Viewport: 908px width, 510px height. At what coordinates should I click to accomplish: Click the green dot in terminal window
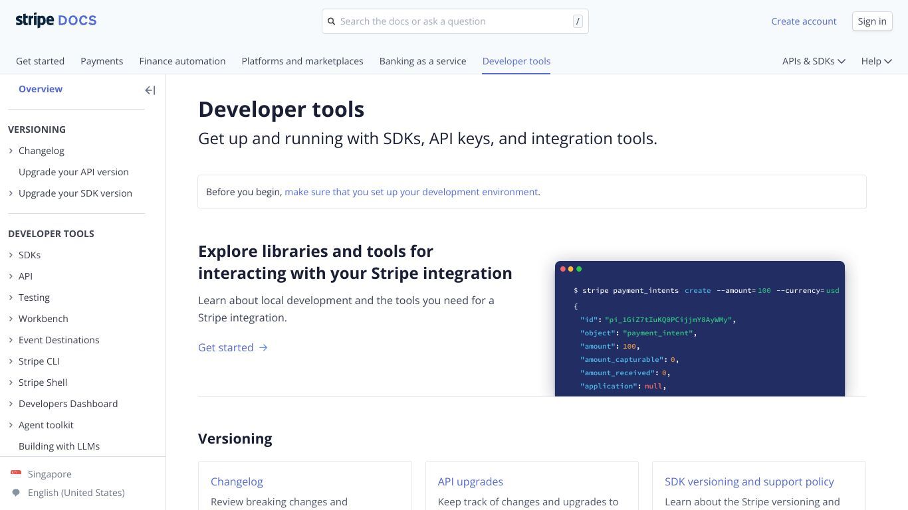[579, 269]
